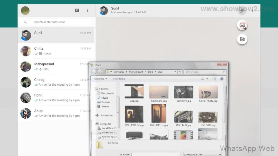This screenshot has height=156, width=278.
Task: Open the Chitta chat conversation
Action: (56, 51)
